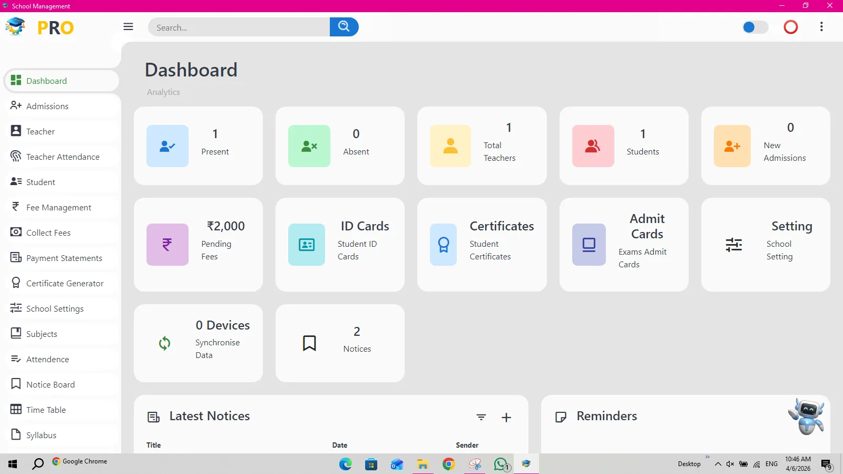Open Dashboard in sidebar
Screen dimensions: 843x474
[62, 81]
